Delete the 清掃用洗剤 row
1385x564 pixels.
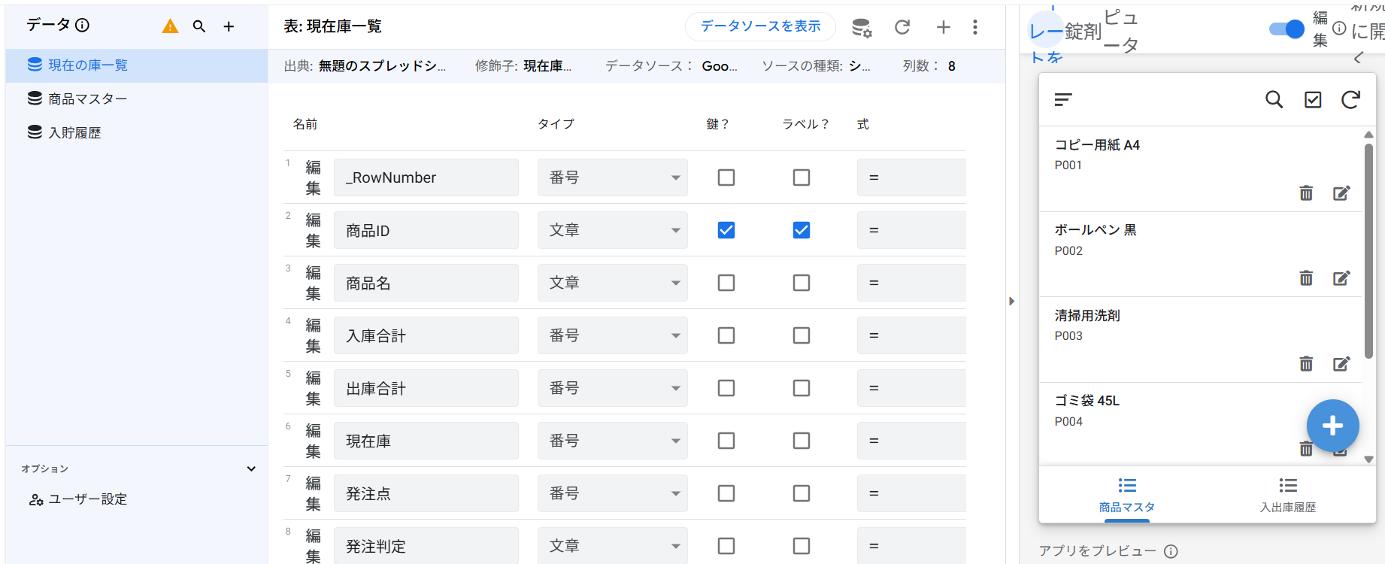coord(1306,364)
